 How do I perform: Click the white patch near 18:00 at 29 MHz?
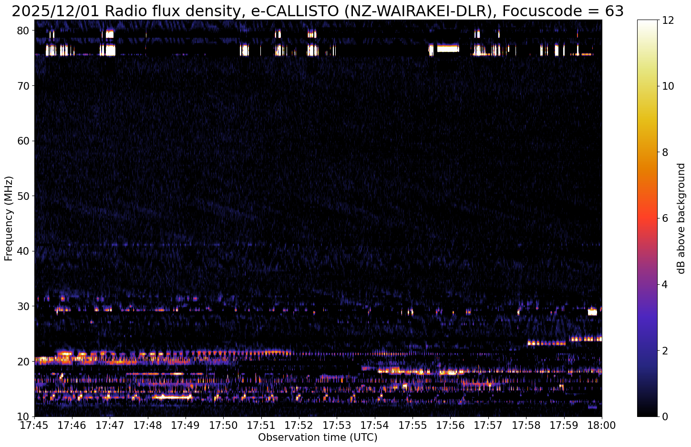click(592, 312)
